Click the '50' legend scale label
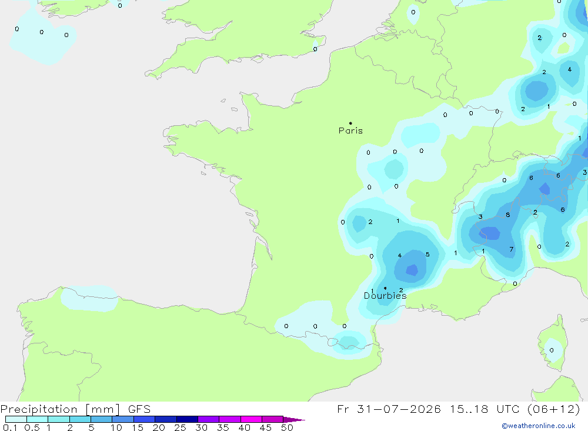The image size is (588, 431). pyautogui.click(x=287, y=427)
